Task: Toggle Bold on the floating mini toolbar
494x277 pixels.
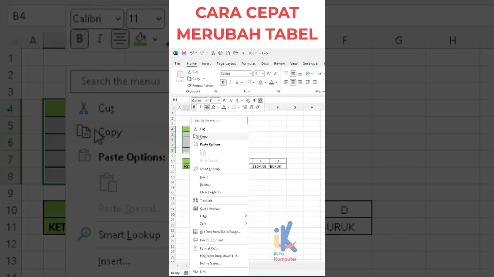Action: click(x=194, y=107)
